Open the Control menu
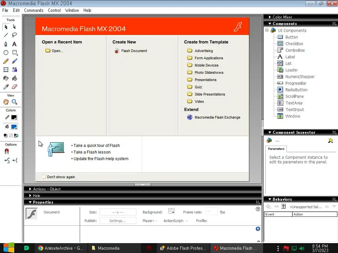 point(54,10)
